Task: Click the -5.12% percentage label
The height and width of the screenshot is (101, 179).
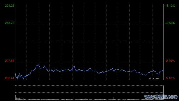Action: (170, 78)
